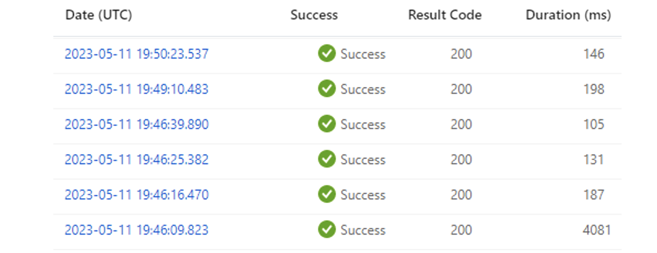Click the 2023-05-11 19:46:16.470 date link

(136, 195)
